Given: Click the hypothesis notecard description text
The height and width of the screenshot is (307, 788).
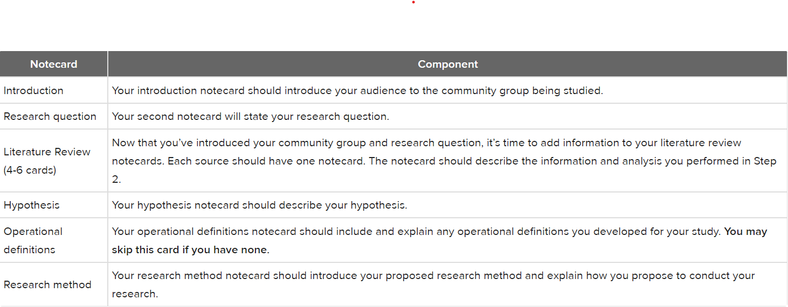Looking at the screenshot, I should pyautogui.click(x=259, y=205).
